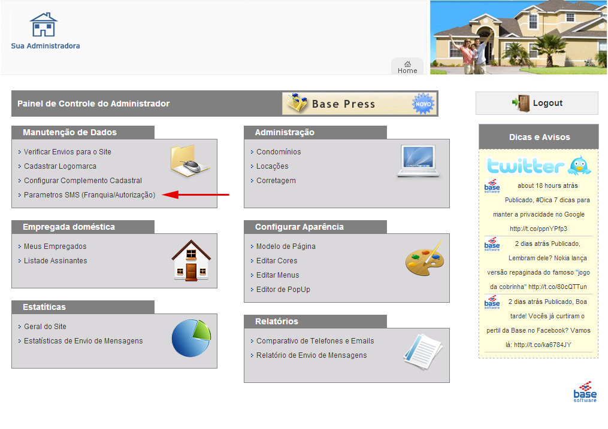Open Condomínios under Administração

coord(279,152)
